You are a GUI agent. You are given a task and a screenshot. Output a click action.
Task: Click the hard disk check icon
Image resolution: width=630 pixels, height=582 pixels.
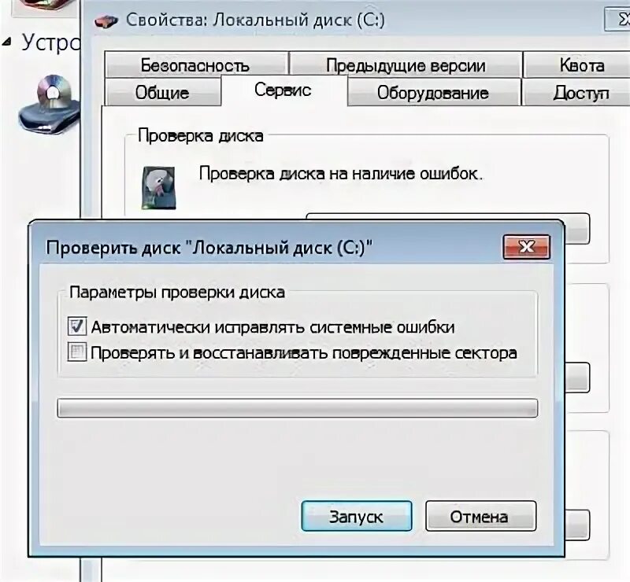tap(159, 188)
